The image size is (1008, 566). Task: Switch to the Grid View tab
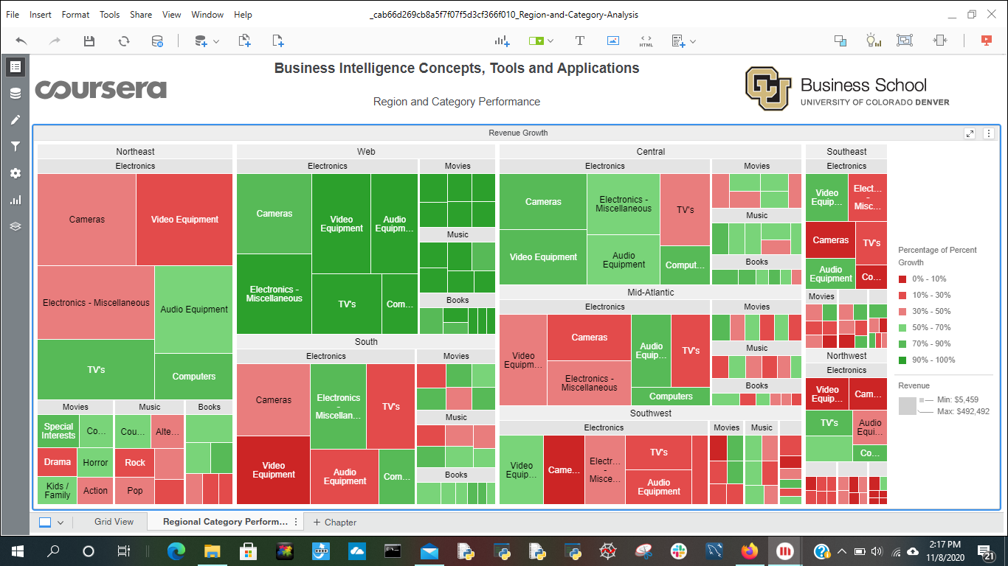tap(114, 522)
